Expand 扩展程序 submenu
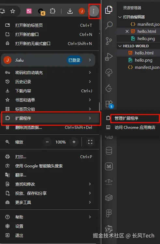This screenshot has height=244, width=160. pos(50,118)
